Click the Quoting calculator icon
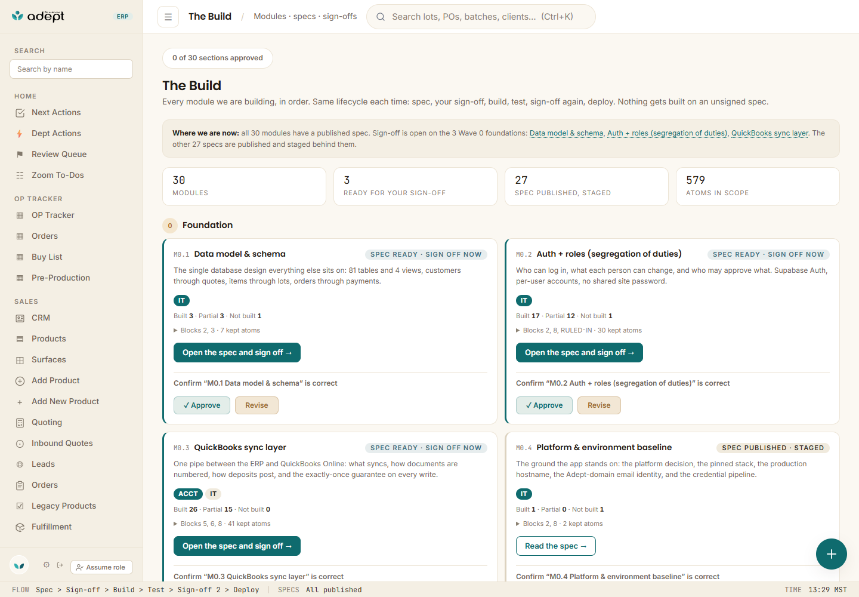The image size is (859, 597). coord(20,423)
